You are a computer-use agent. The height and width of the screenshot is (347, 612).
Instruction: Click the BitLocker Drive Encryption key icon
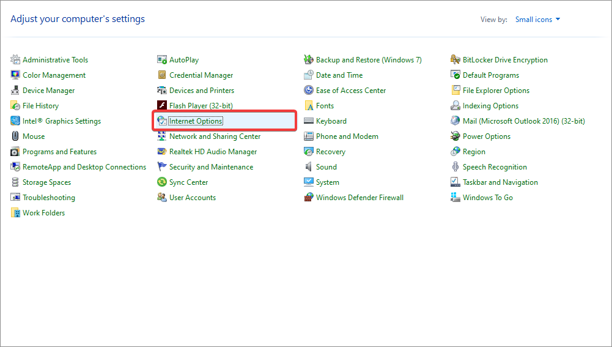pos(455,59)
